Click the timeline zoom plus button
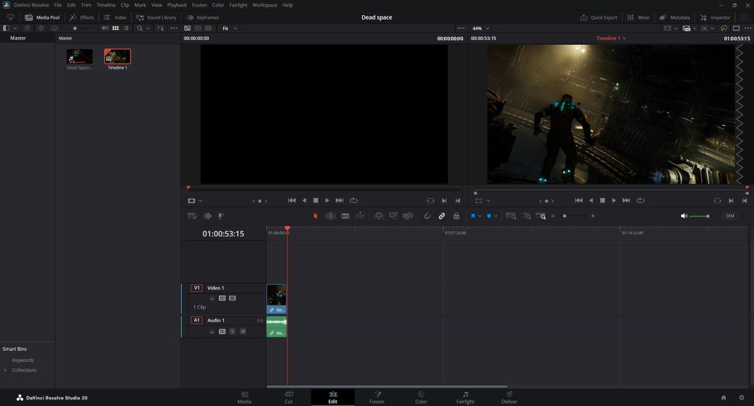The height and width of the screenshot is (406, 754). point(593,216)
